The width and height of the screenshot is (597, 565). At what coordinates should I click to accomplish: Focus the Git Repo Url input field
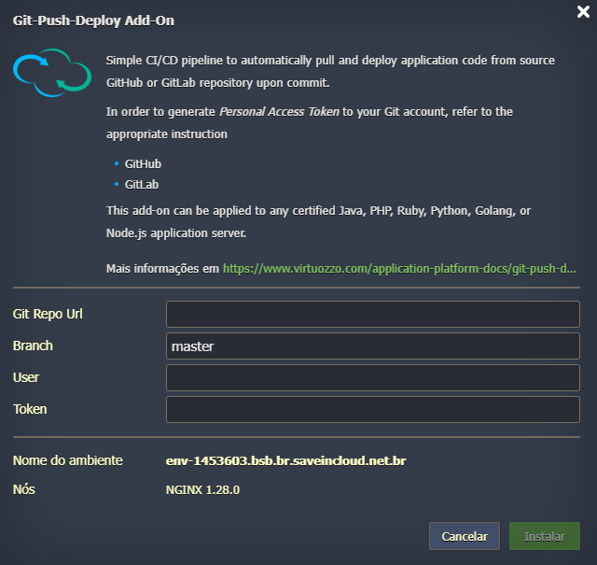tap(372, 314)
